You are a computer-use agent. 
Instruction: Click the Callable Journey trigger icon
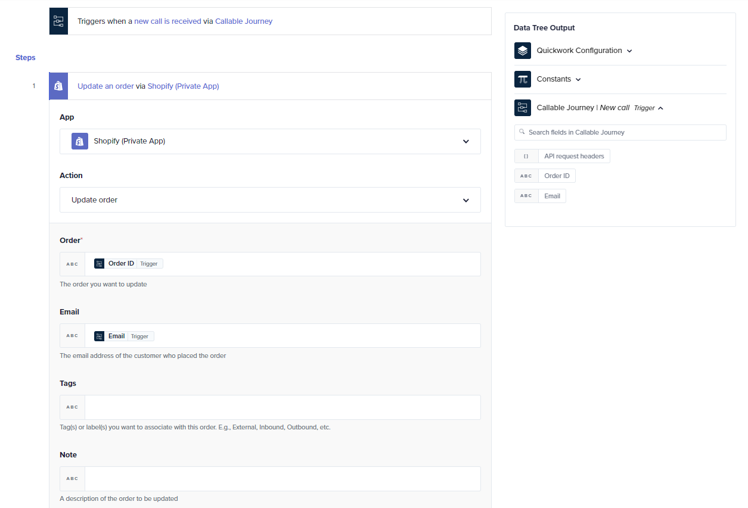(58, 21)
